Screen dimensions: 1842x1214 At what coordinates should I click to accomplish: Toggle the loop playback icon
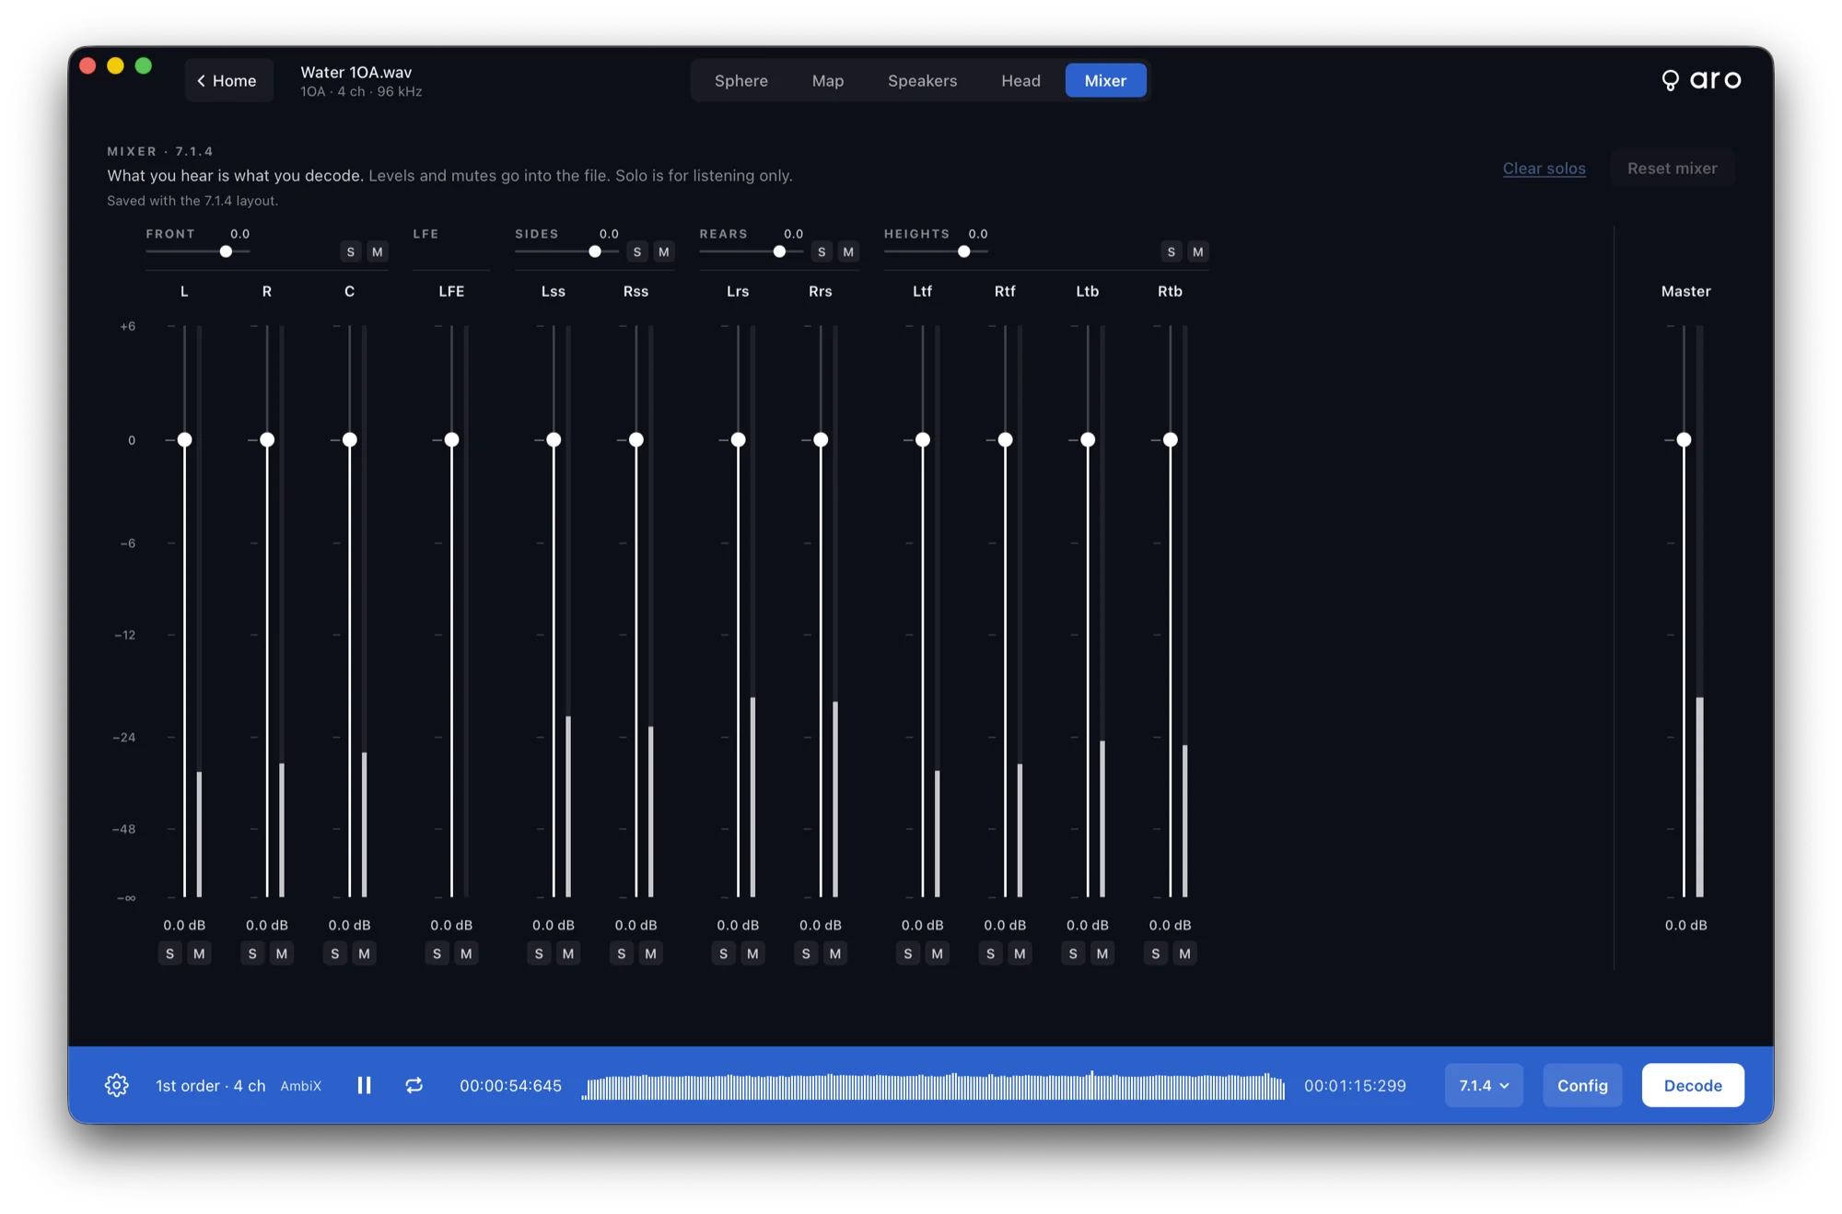(x=414, y=1085)
